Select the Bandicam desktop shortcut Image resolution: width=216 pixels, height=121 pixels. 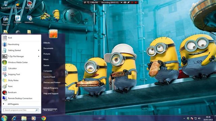[x=29, y=5]
